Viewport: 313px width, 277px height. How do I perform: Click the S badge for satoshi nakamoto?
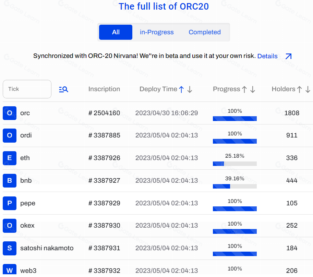[x=10, y=248]
